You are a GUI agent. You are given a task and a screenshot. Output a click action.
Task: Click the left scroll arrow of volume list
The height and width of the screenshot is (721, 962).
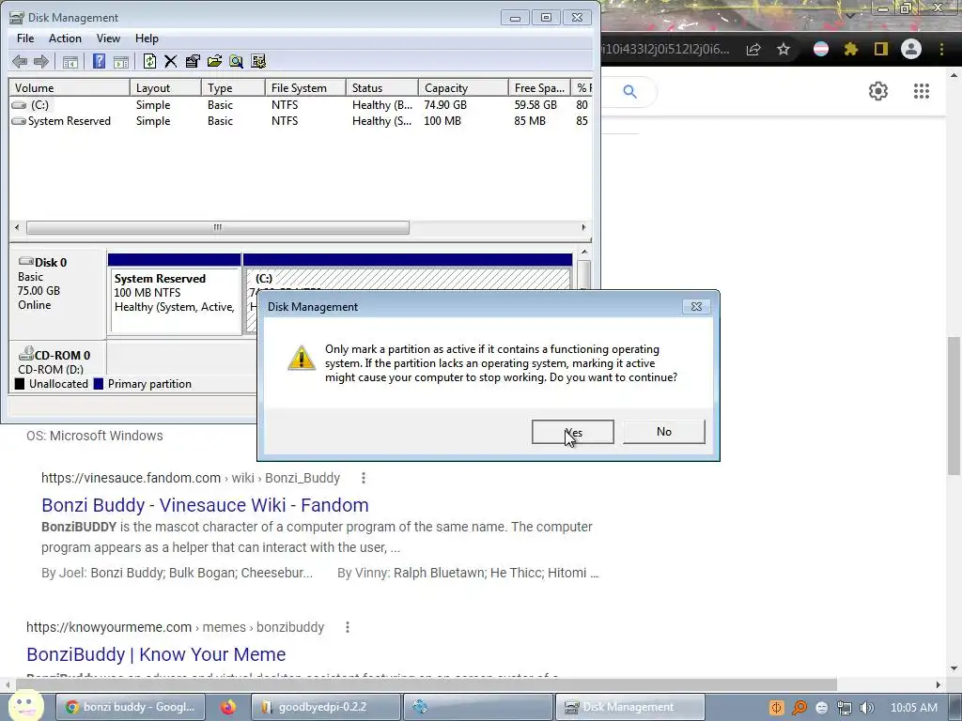17,227
